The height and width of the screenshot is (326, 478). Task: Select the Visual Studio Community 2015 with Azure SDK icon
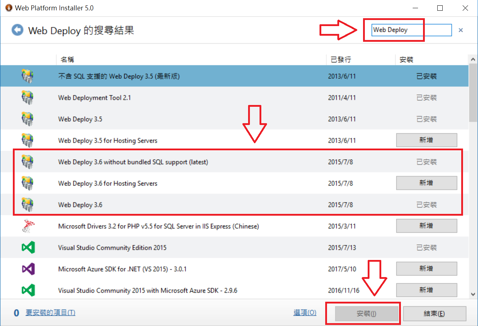click(x=28, y=290)
